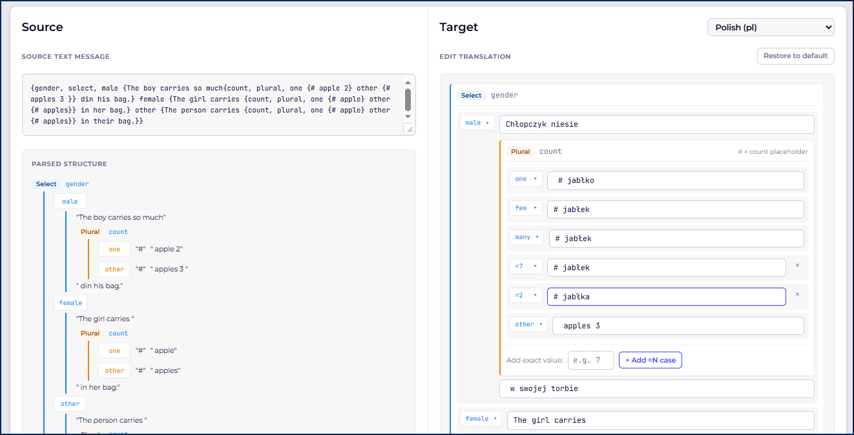Image resolution: width=854 pixels, height=435 pixels.
Task: Open the 'few' plural category dropdown
Action: [x=525, y=208]
